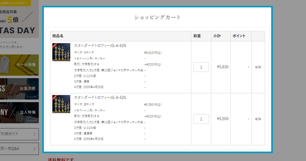Screen dimensions: 306x161
Task: Open the お急ぎ便 banner in the sidebar
Action: (19, 89)
